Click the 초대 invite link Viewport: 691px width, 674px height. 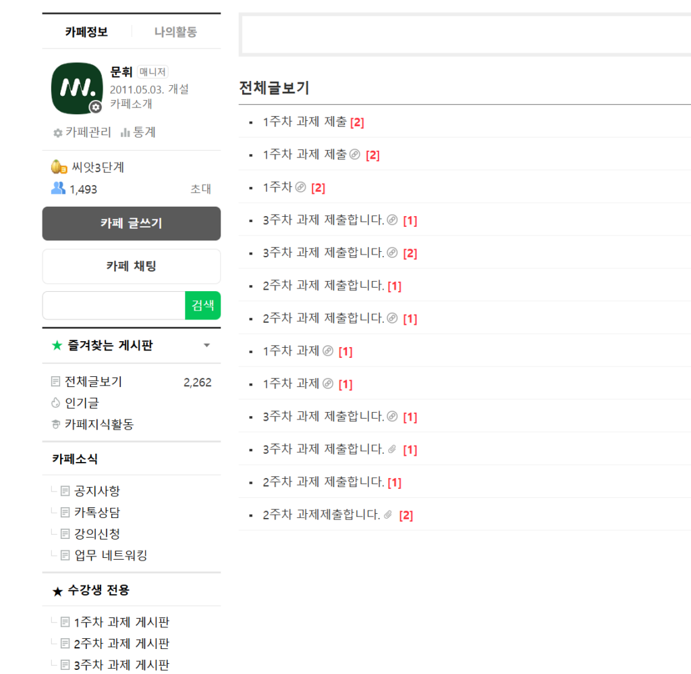[200, 189]
